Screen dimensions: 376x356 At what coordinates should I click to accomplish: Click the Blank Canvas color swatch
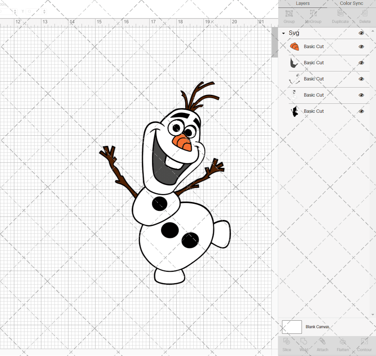tap(292, 327)
